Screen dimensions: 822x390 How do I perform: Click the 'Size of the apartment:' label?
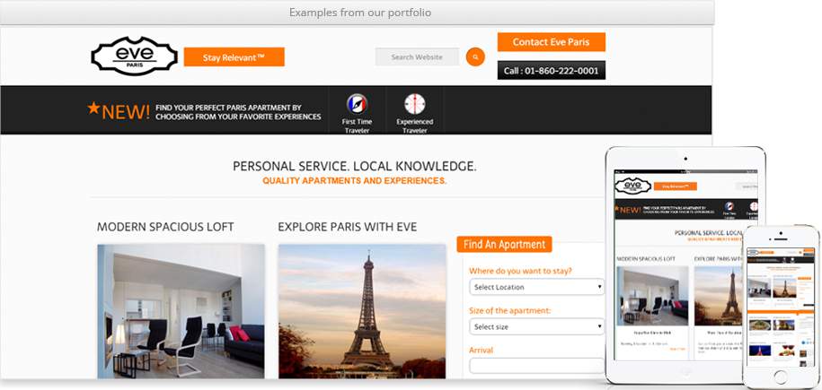click(x=510, y=310)
